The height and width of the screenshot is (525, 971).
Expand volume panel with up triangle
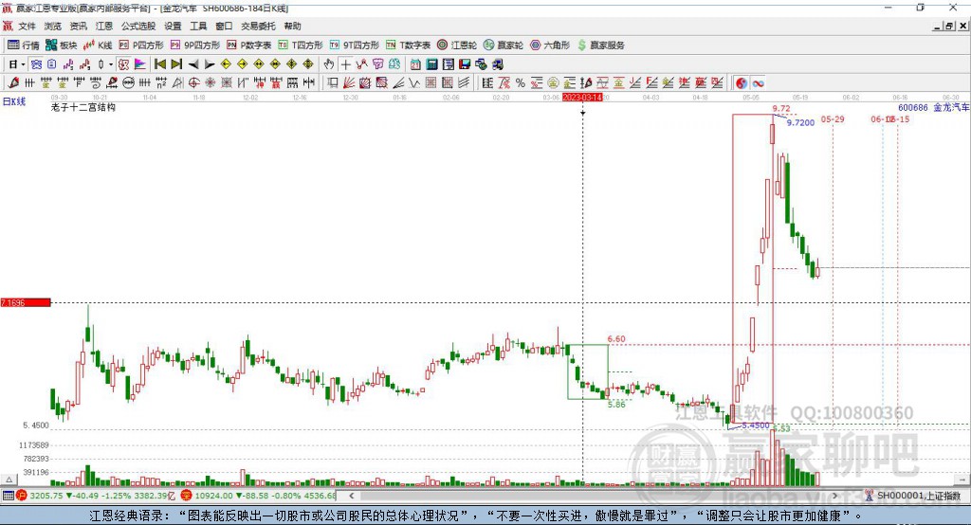[9, 480]
